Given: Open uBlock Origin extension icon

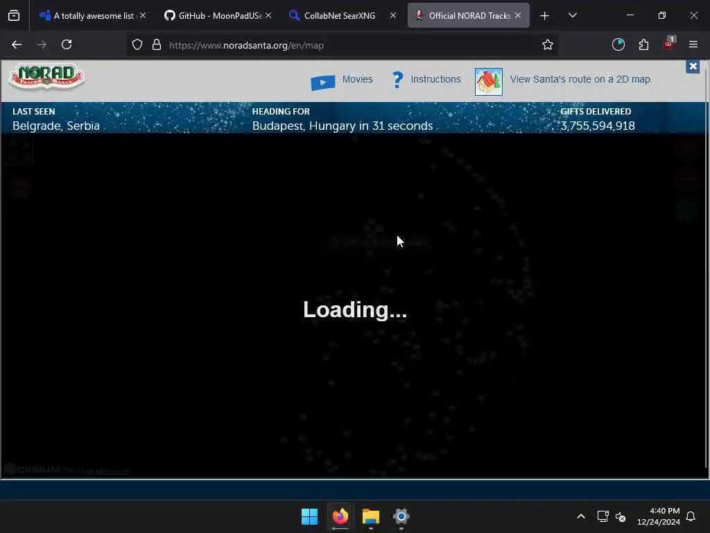Looking at the screenshot, I should pos(669,44).
